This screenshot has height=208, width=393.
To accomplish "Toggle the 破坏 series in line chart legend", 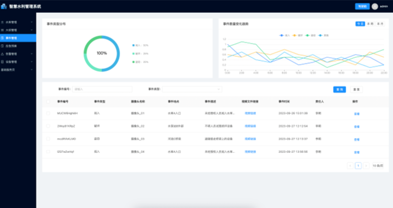I will point(297,35).
